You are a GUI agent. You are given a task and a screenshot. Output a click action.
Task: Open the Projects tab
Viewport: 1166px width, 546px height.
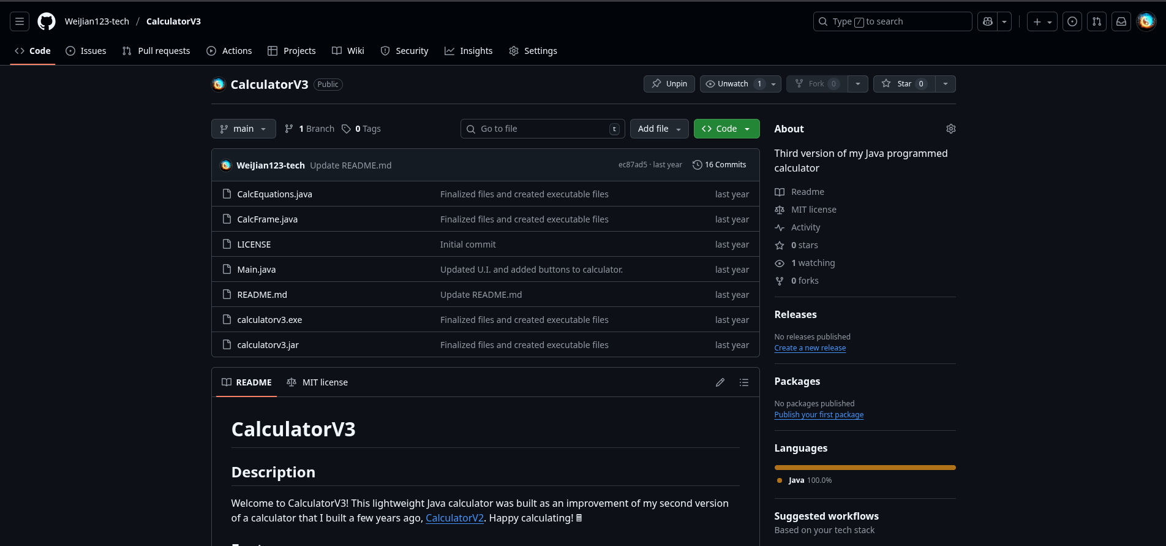(x=291, y=51)
